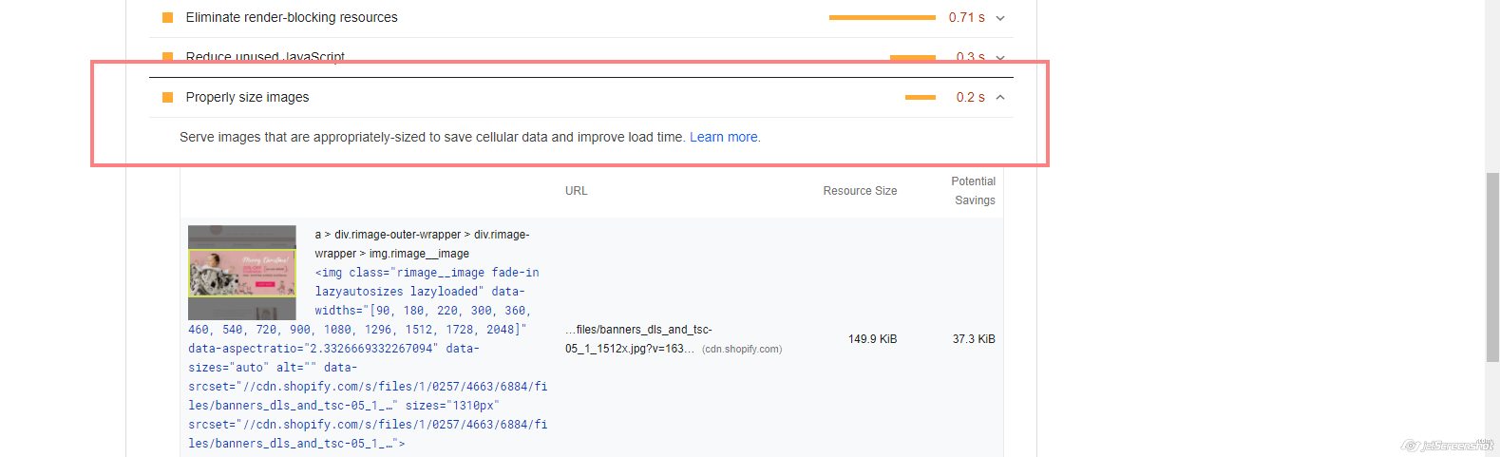The image size is (1500, 457).
Task: Click the 0.71 s orange savings bar
Action: pos(882,17)
